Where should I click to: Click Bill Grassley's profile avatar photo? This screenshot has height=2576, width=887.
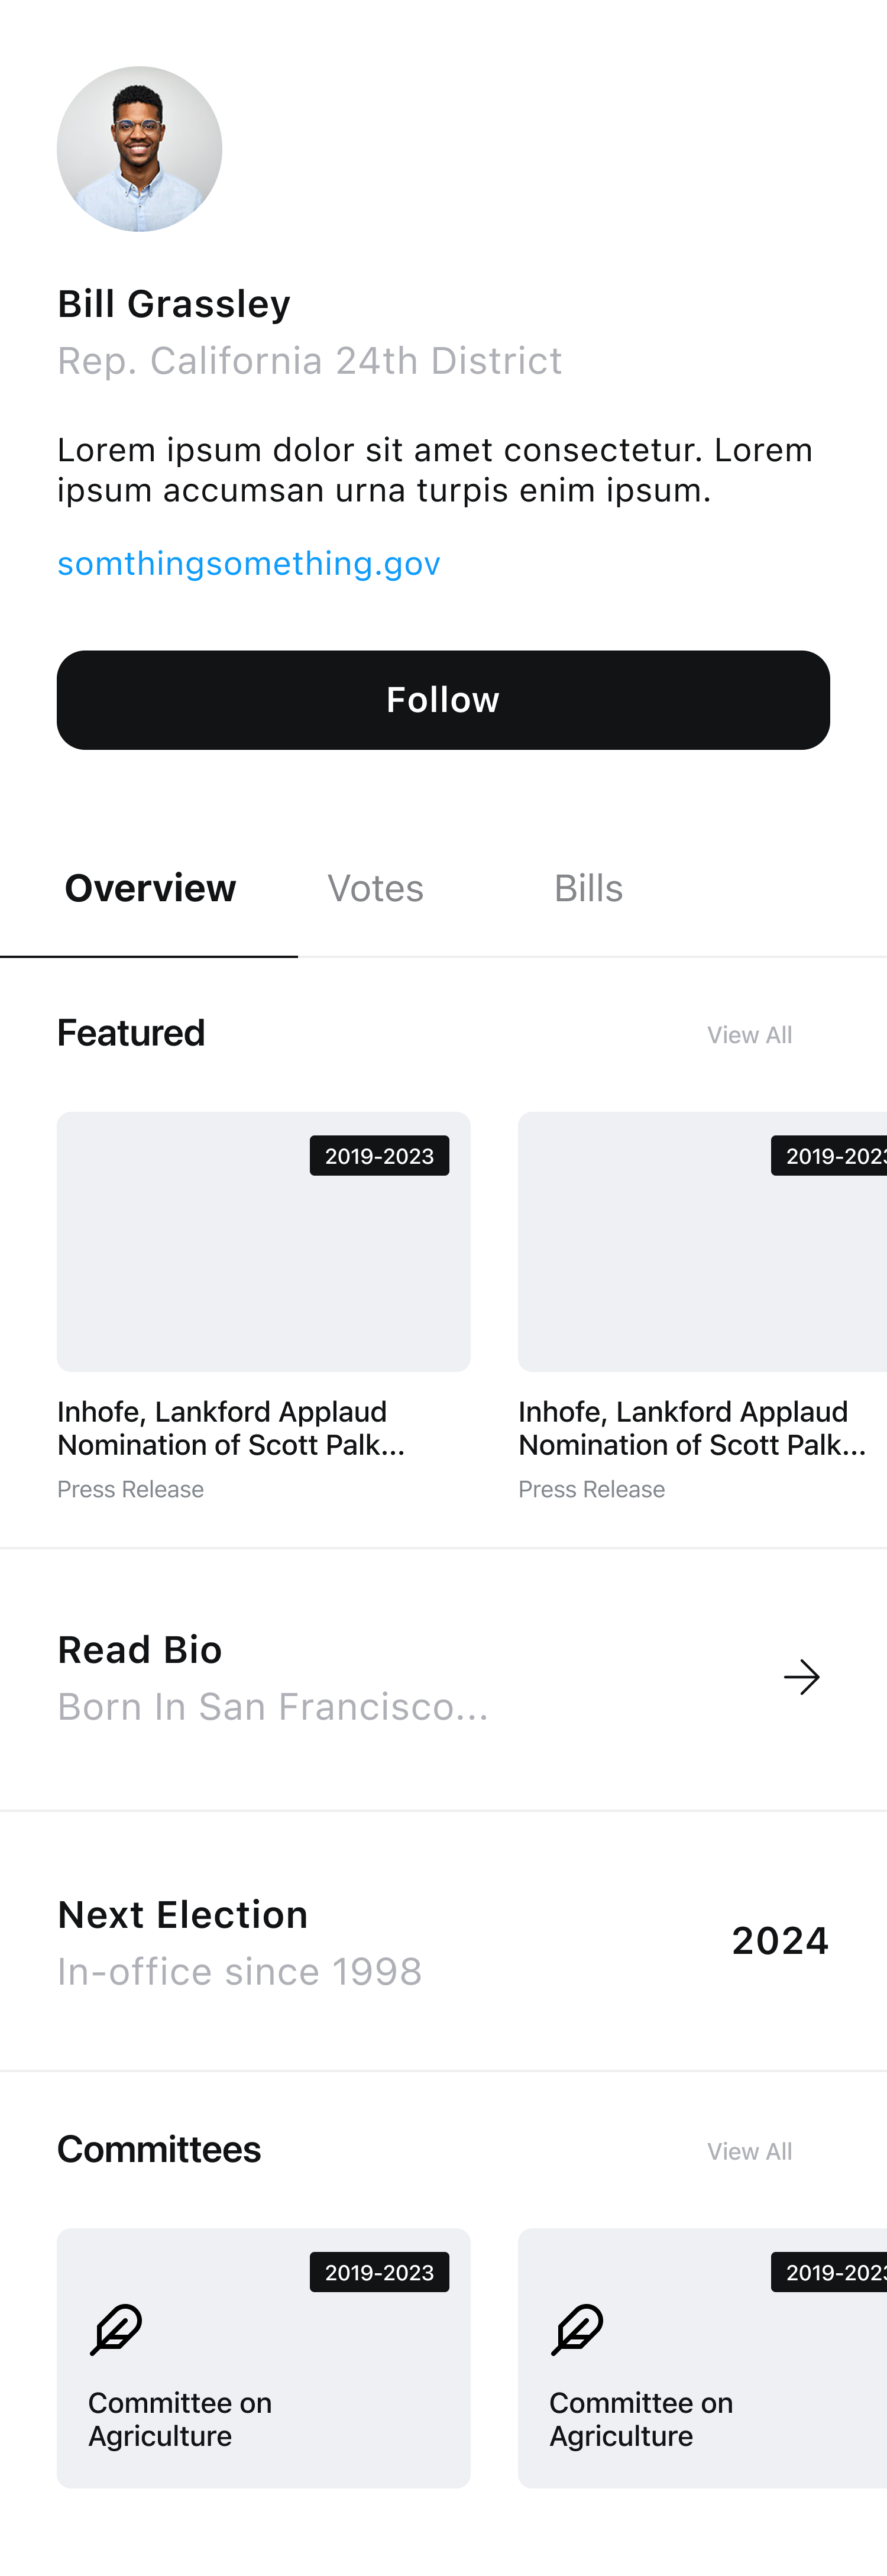[x=139, y=149]
